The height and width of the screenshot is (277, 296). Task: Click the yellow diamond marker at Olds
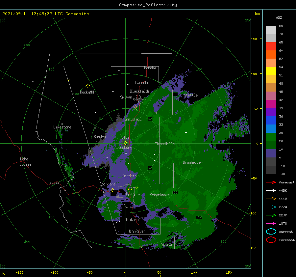coord(126,143)
